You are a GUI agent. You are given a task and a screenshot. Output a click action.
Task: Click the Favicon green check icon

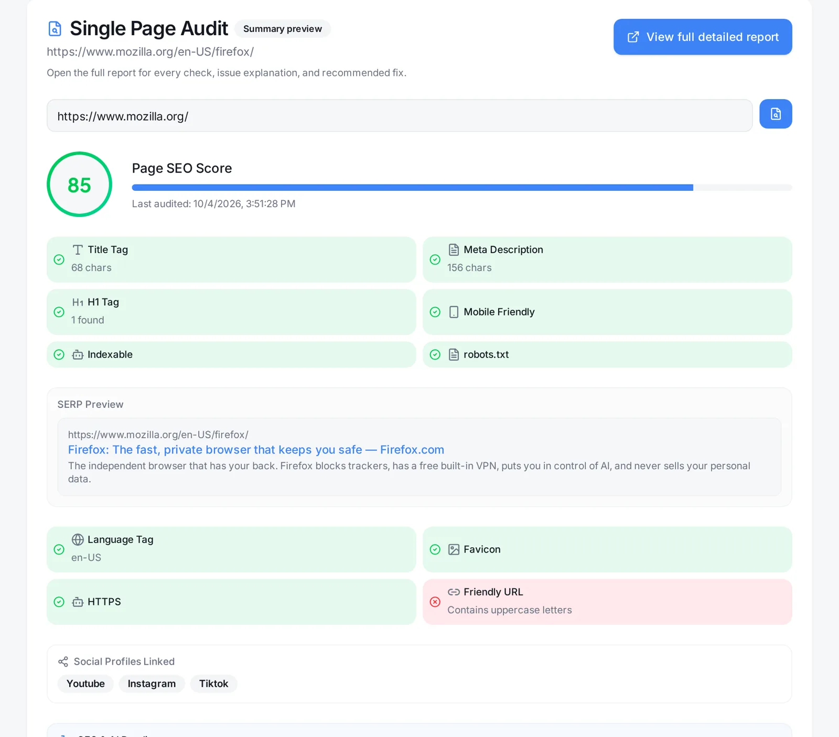(x=435, y=549)
